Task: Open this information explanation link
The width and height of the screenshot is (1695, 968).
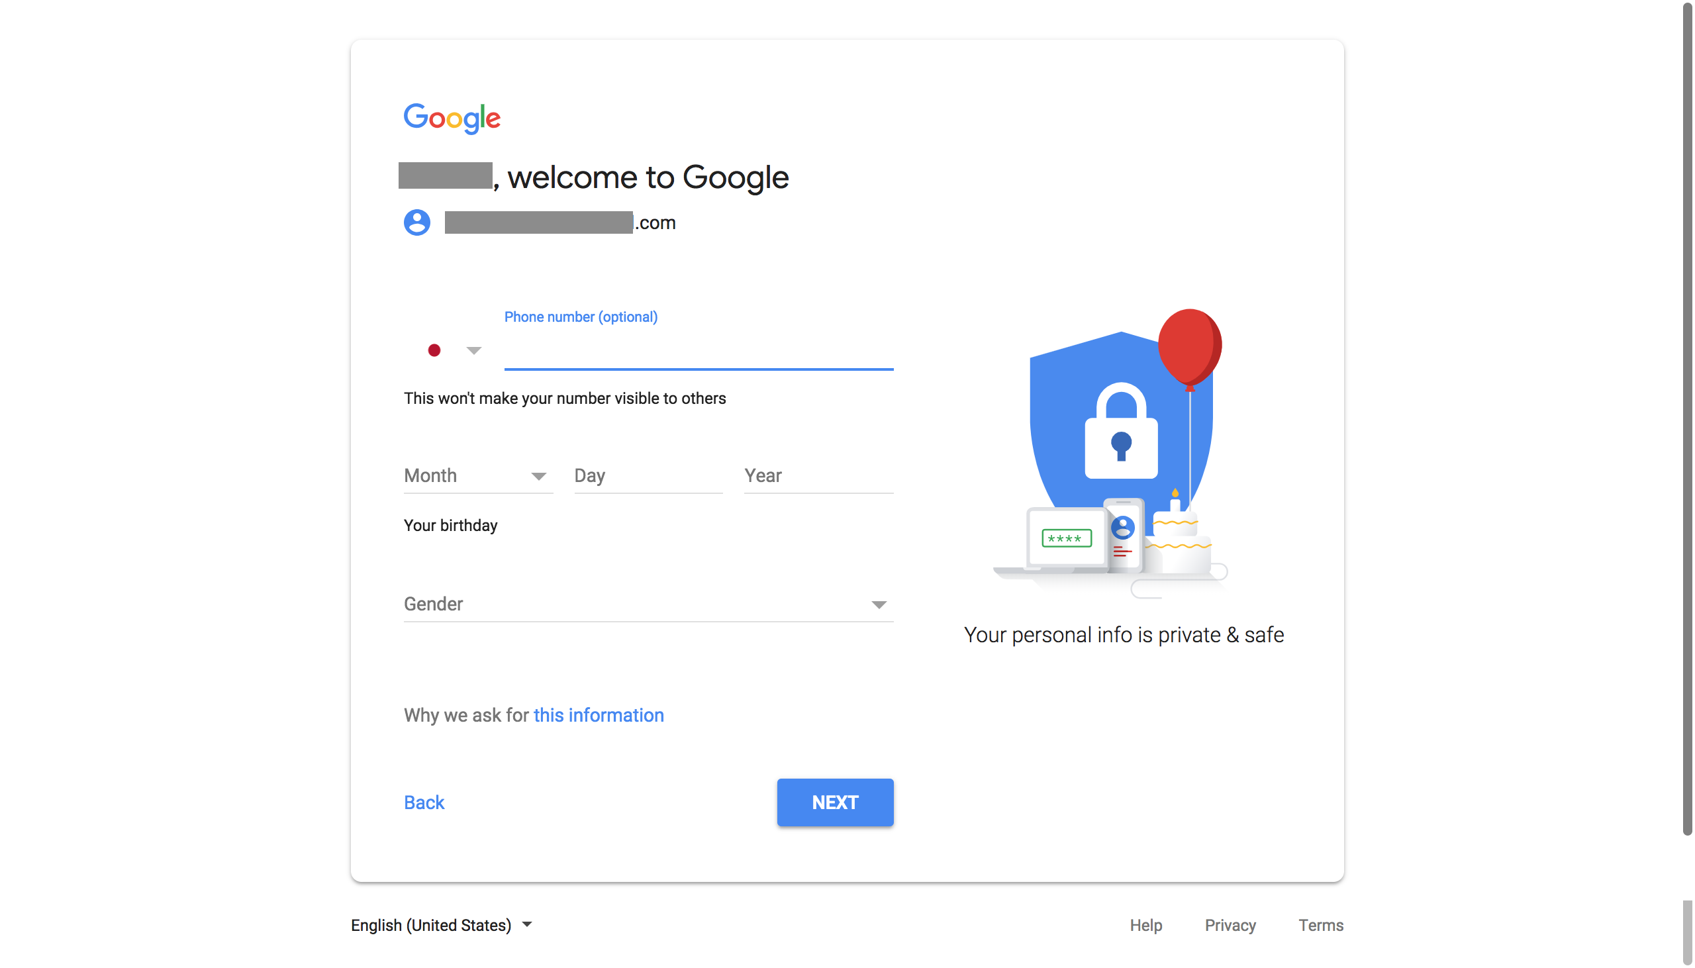Action: pos(599,714)
